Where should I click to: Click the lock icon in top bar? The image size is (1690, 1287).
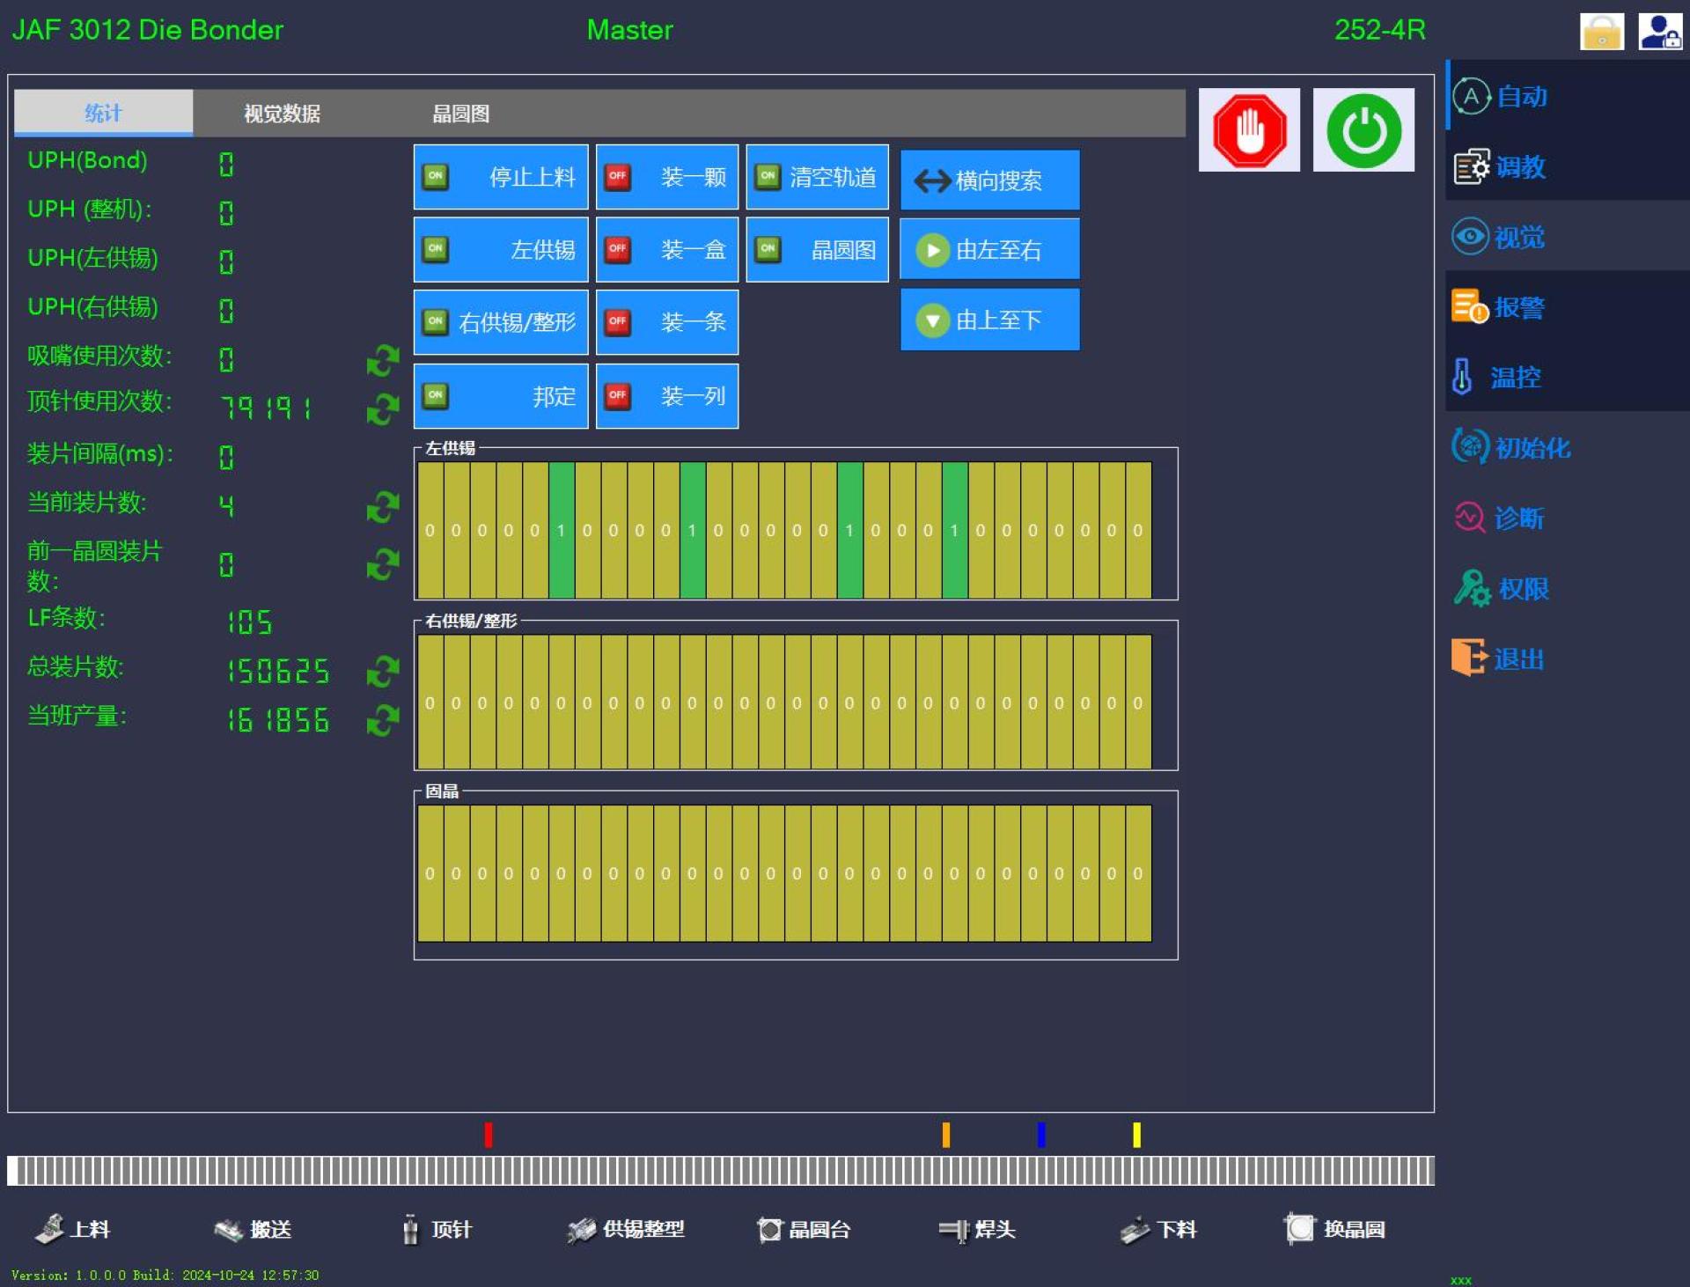(1602, 32)
